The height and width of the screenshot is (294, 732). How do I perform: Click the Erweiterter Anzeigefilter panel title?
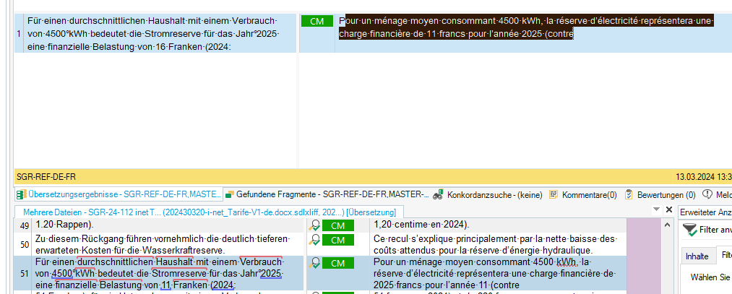[705, 212]
